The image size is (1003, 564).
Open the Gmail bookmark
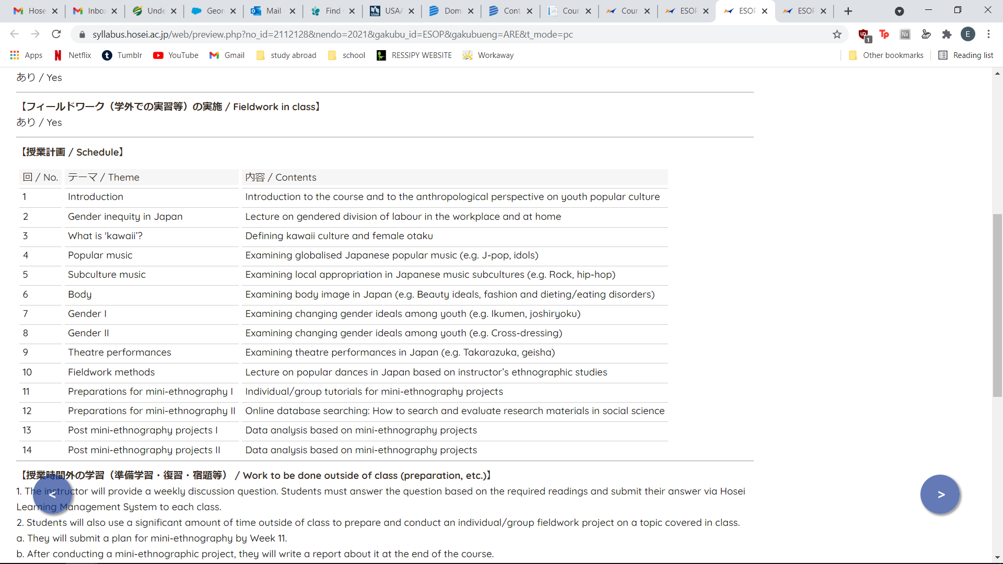tap(227, 55)
